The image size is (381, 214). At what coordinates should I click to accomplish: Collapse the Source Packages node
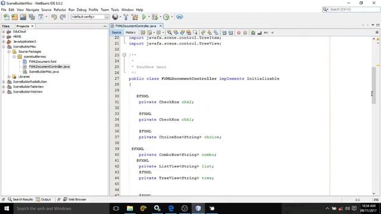[9, 52]
